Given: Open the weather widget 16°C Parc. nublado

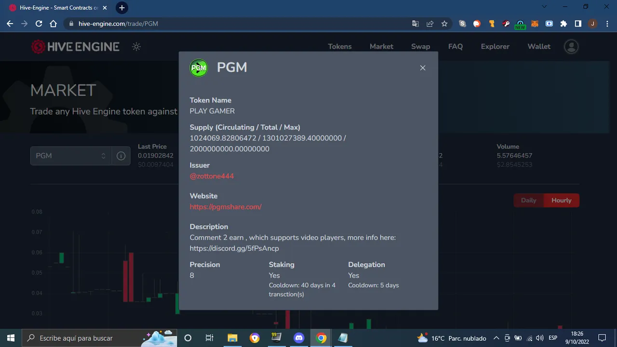Looking at the screenshot, I should click(x=451, y=338).
